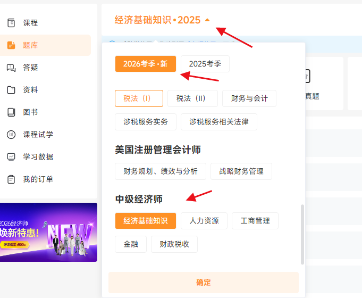Open the 2026经济师 promotional banner
Screen dimensions: 362x298
click(48, 232)
